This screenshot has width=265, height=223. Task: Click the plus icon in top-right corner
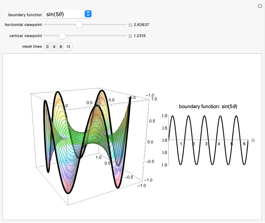click(x=260, y=6)
